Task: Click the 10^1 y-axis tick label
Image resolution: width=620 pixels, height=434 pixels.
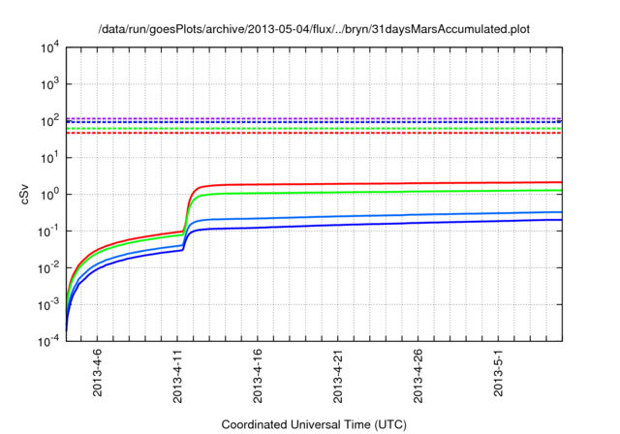Action: pos(50,157)
